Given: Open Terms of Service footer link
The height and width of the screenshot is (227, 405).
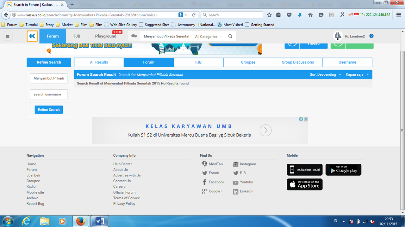Looking at the screenshot, I should click(127, 198).
